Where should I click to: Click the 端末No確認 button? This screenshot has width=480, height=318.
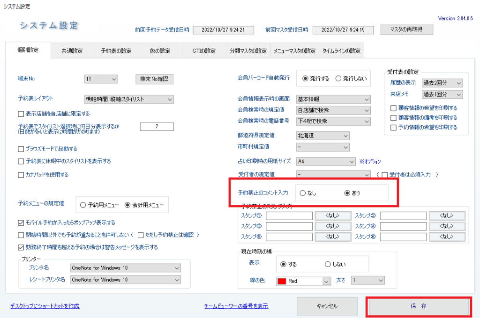click(x=154, y=79)
